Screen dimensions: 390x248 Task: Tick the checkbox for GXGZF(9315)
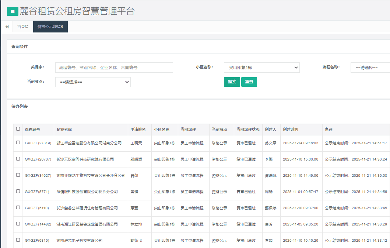tap(18, 240)
